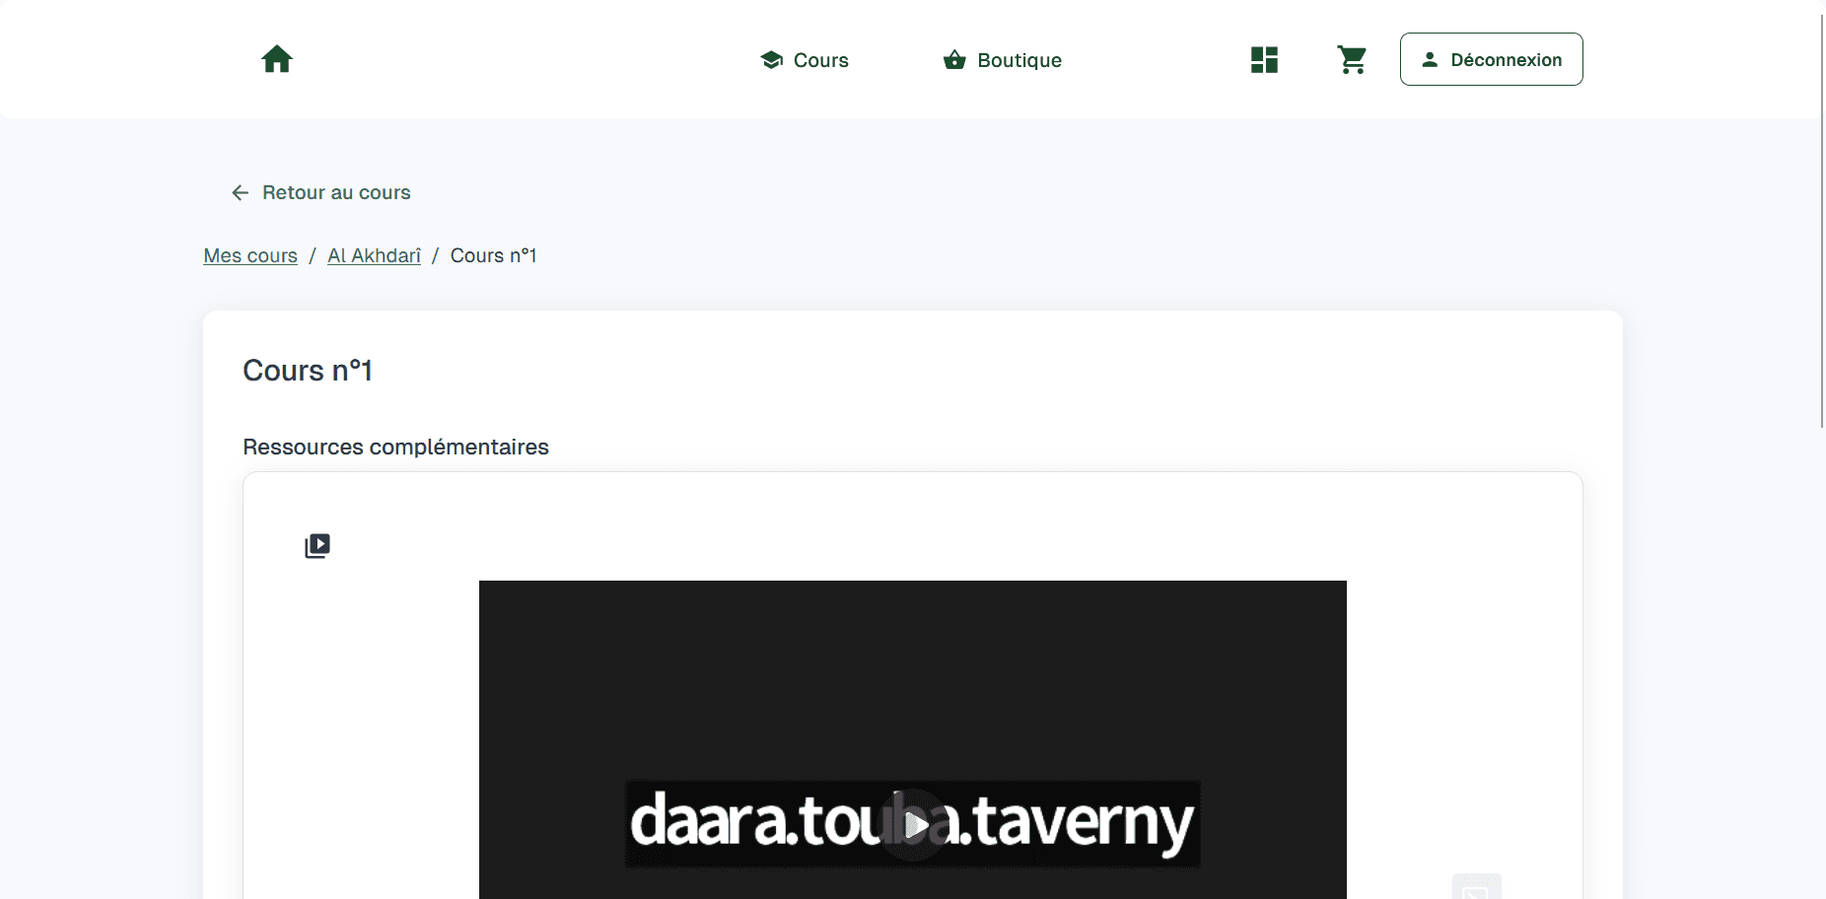This screenshot has width=1826, height=899.
Task: Open the Cours menu item
Action: 805,60
